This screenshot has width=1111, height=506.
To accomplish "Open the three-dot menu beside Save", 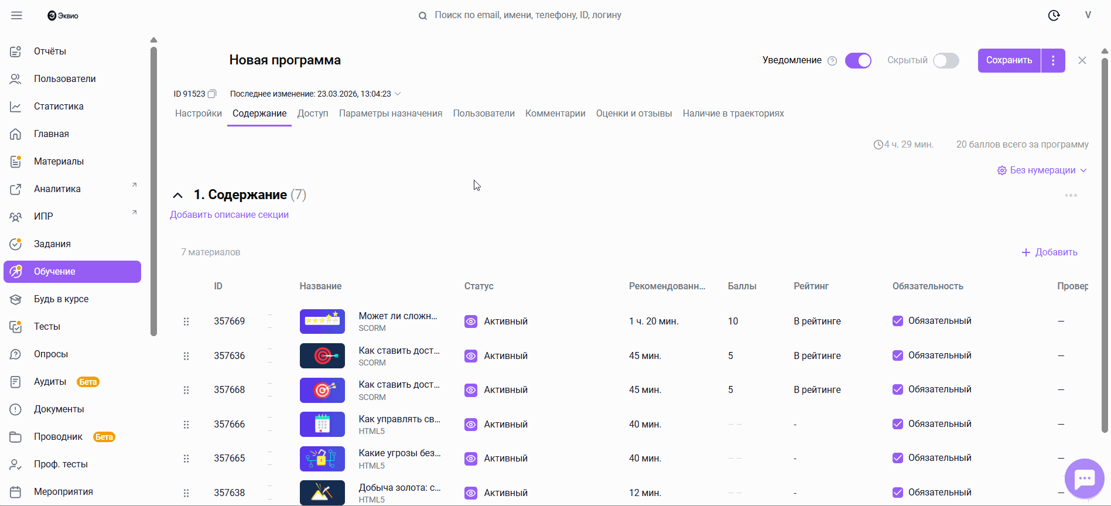I will coord(1053,60).
